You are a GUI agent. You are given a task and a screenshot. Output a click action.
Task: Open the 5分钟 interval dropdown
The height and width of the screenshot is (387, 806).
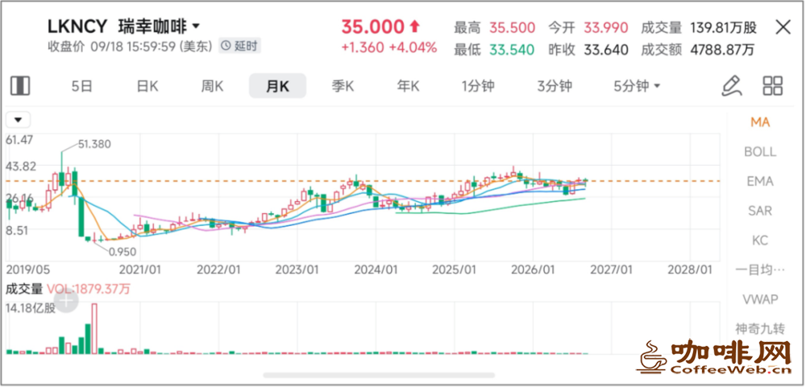coord(637,86)
